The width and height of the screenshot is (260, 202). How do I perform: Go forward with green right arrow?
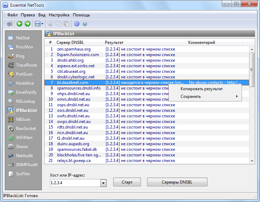coord(28,24)
